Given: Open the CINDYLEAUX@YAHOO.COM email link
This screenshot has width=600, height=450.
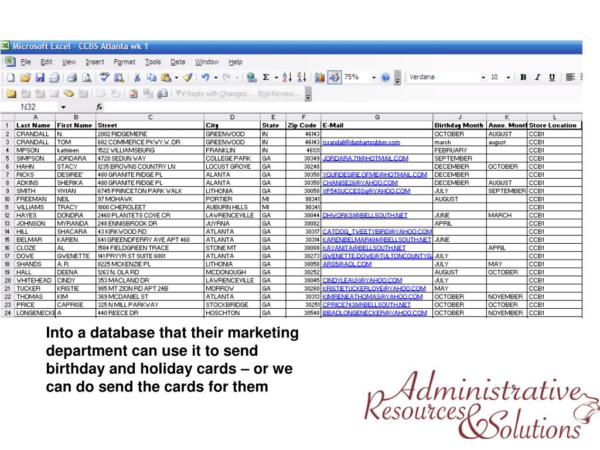Looking at the screenshot, I should [362, 281].
